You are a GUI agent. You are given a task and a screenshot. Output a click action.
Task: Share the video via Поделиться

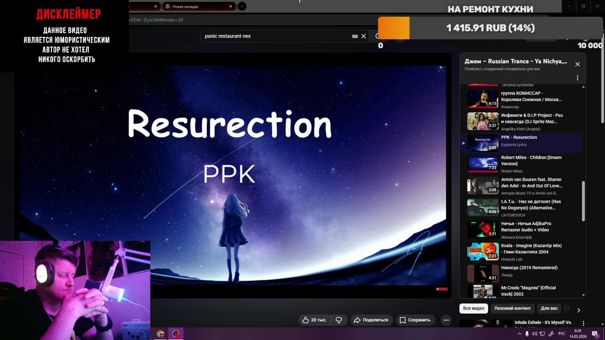click(371, 320)
